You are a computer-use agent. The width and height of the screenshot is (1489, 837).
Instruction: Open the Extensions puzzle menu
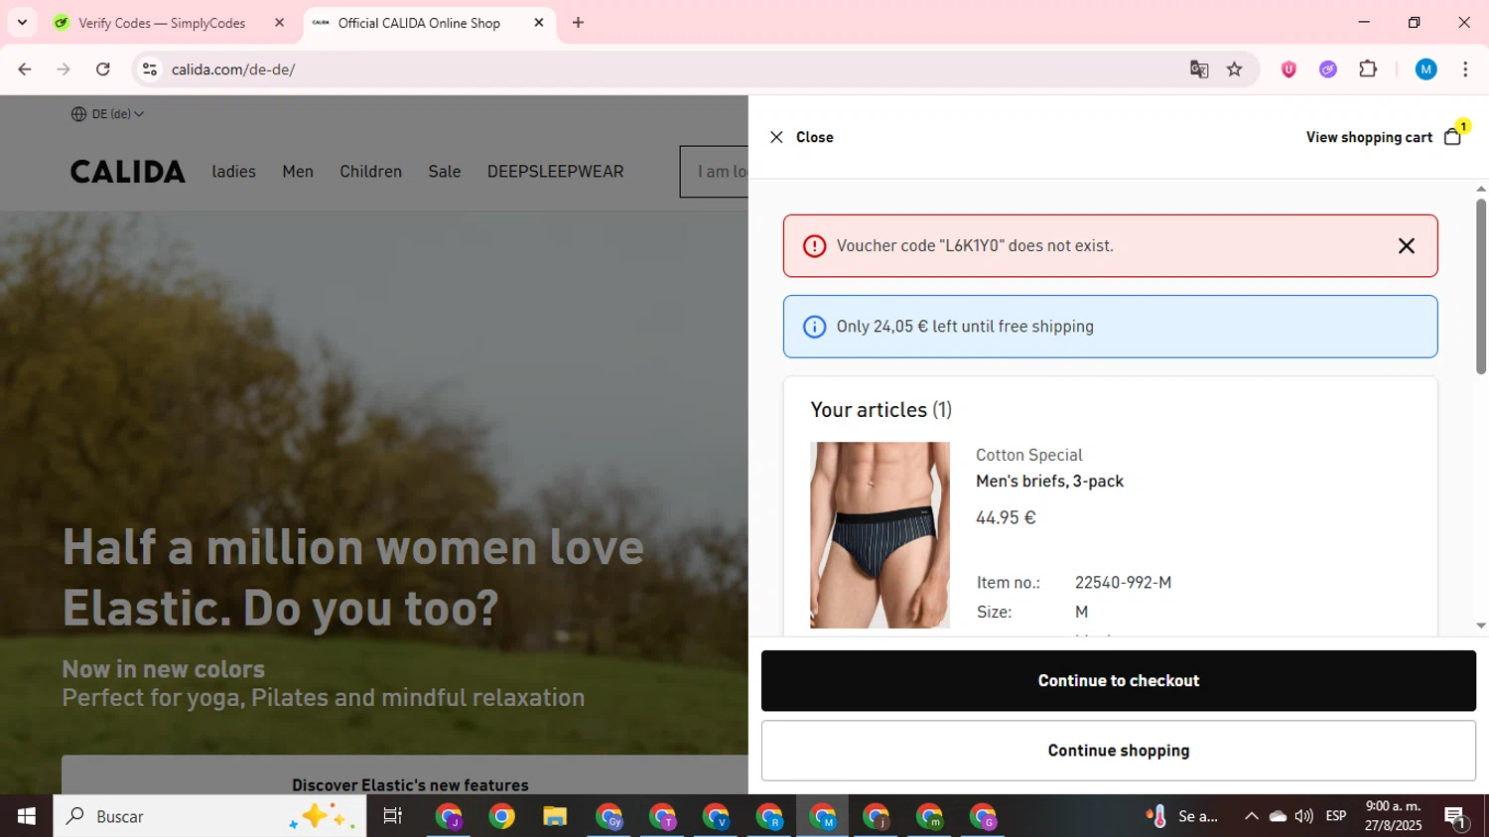[x=1368, y=70]
